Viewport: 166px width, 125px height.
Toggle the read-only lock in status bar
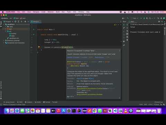(x=161, y=105)
